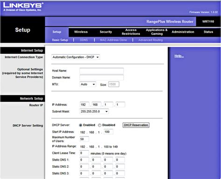Click the DHCP Reservation button

(136, 125)
